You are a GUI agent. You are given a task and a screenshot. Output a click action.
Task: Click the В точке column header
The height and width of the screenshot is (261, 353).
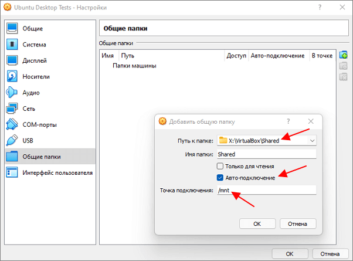(x=322, y=55)
